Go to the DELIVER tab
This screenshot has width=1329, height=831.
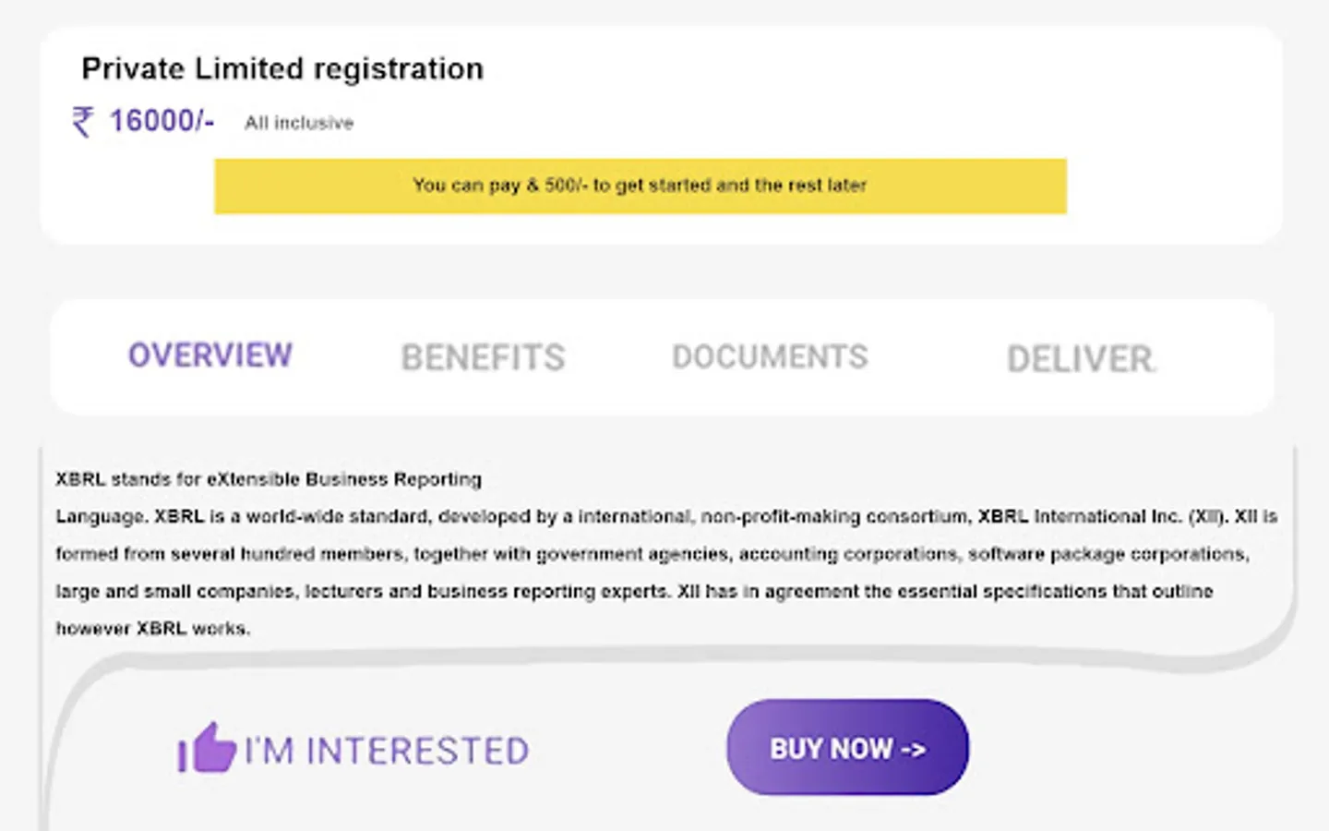[1081, 359]
